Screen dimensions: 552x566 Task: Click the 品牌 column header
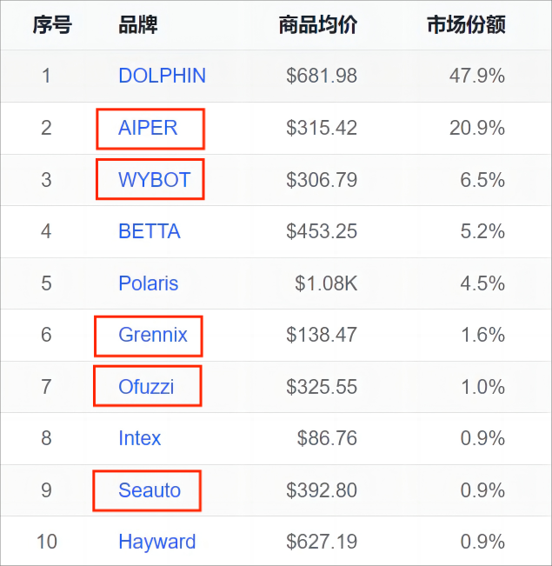click(138, 25)
